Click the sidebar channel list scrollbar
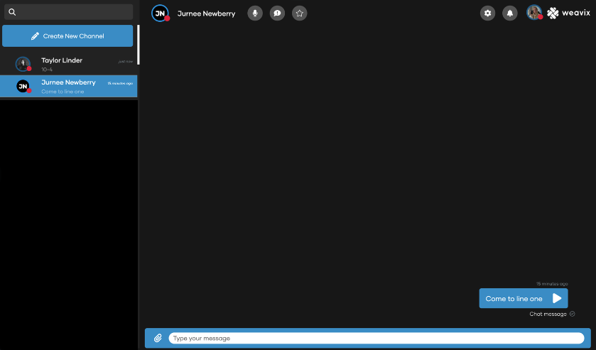596x350 pixels. tap(138, 44)
